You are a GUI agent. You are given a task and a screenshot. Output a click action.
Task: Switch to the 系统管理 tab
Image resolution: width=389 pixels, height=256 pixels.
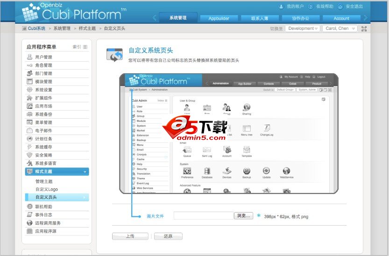178,18
